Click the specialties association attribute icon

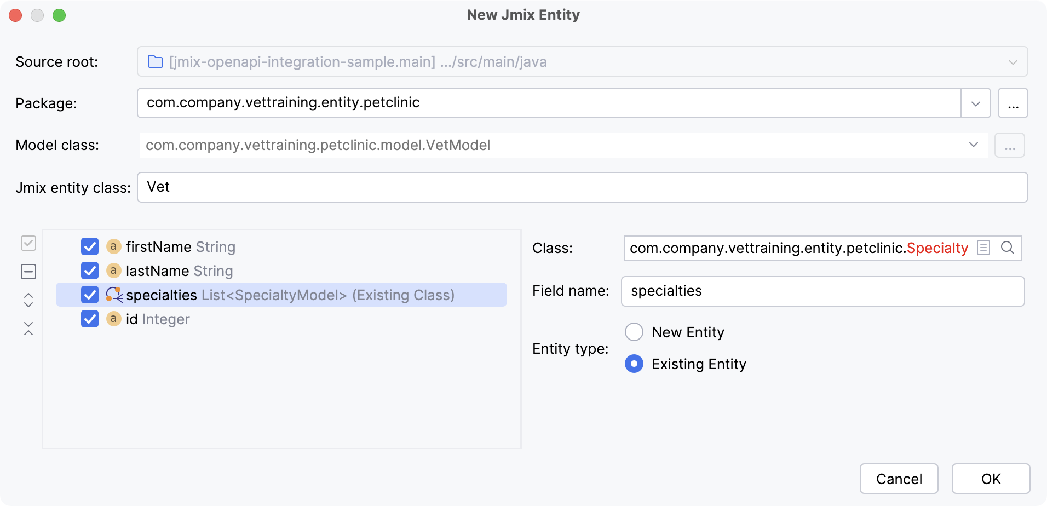click(114, 295)
